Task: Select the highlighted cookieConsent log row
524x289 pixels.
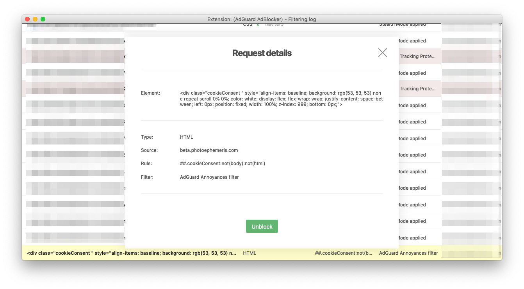Action: tap(262, 253)
